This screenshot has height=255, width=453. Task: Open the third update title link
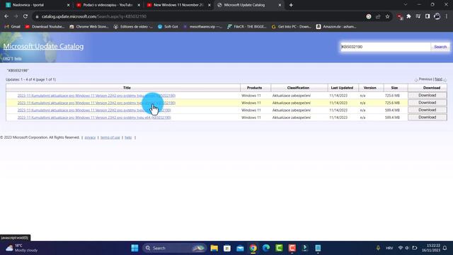click(94, 110)
